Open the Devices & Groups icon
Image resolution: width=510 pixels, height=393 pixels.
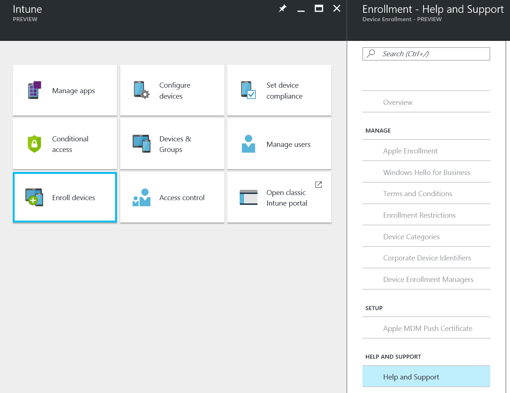tap(141, 144)
